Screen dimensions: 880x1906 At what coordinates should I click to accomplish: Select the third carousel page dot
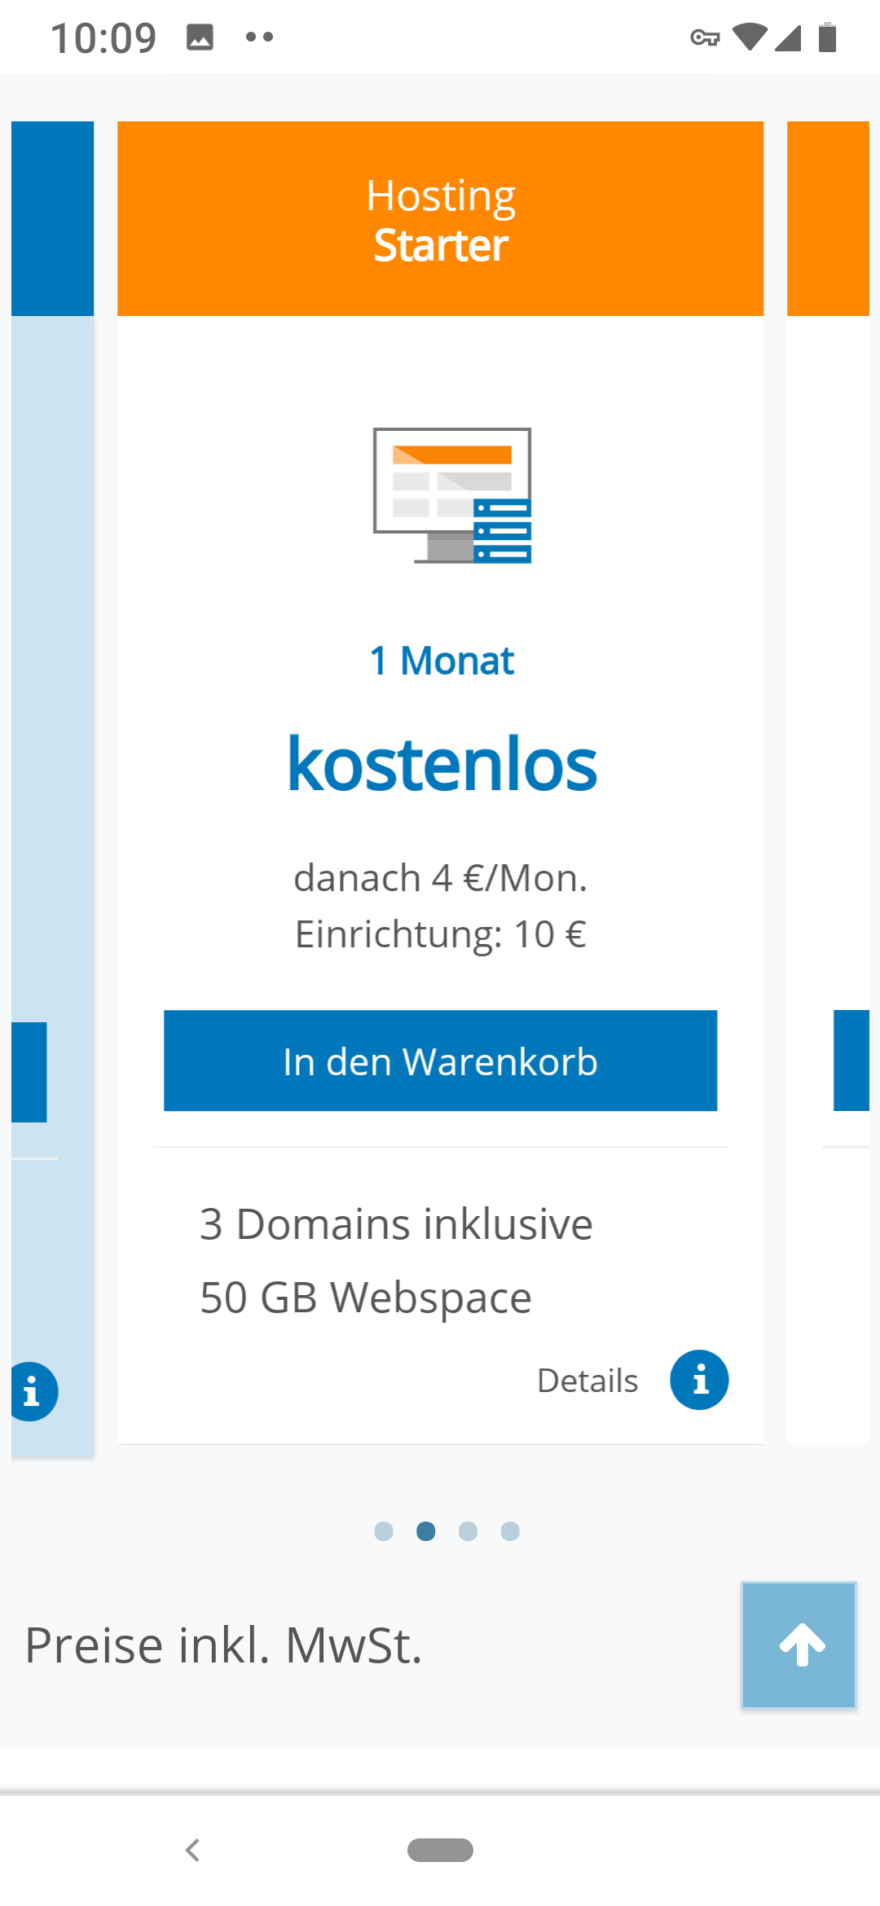pyautogui.click(x=468, y=1531)
